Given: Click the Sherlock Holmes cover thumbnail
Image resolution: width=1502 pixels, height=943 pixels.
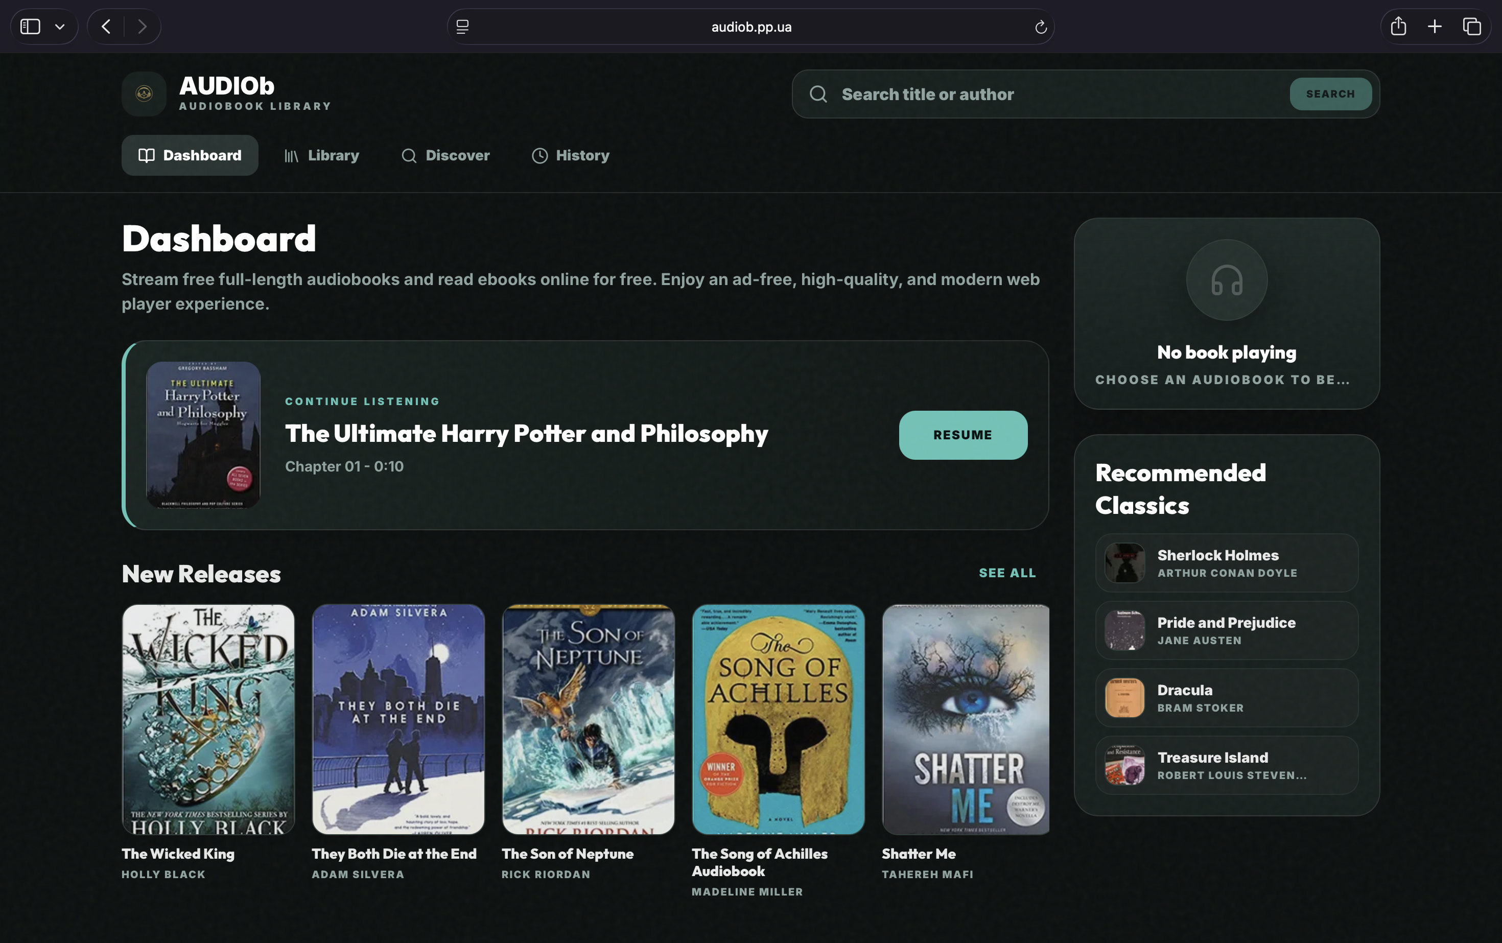Looking at the screenshot, I should (x=1124, y=563).
